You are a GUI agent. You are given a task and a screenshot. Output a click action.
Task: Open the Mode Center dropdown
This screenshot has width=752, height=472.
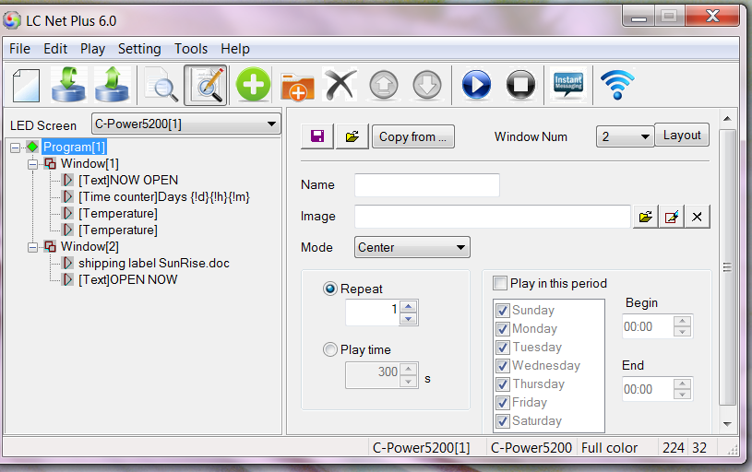[x=412, y=247]
